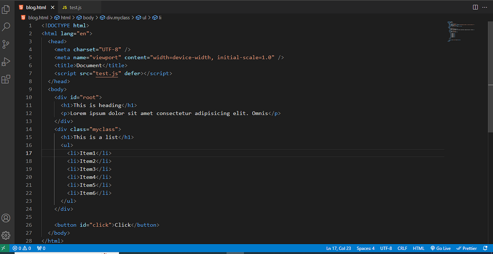The width and height of the screenshot is (493, 254).
Task: Open the Manage settings gear
Action: click(x=6, y=235)
